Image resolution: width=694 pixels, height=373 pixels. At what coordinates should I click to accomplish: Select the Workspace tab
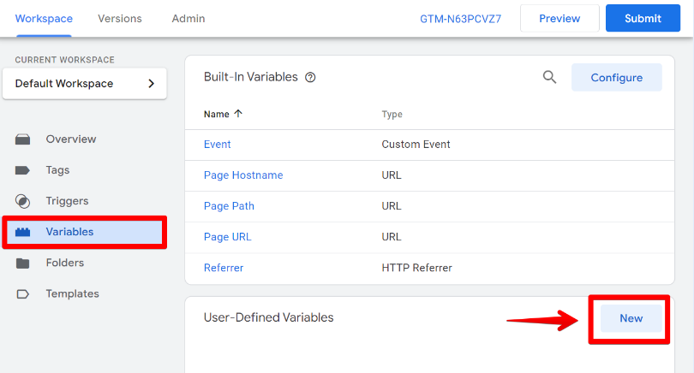44,18
